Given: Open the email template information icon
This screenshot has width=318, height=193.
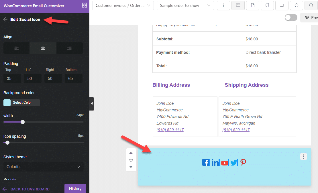Looking at the screenshot, I should [223, 5].
